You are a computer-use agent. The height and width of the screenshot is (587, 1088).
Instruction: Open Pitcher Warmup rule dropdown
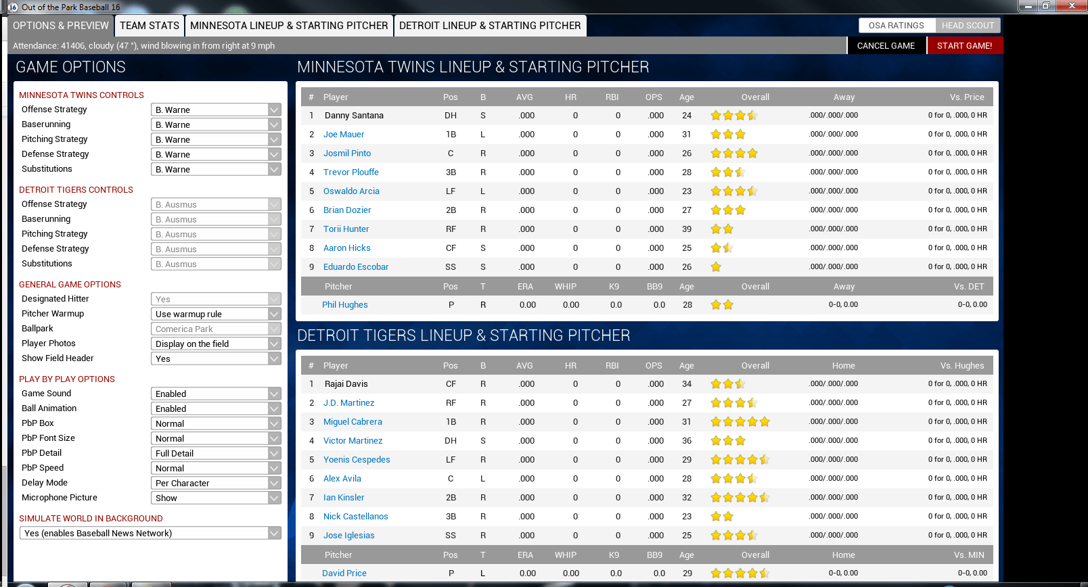pyautogui.click(x=216, y=314)
